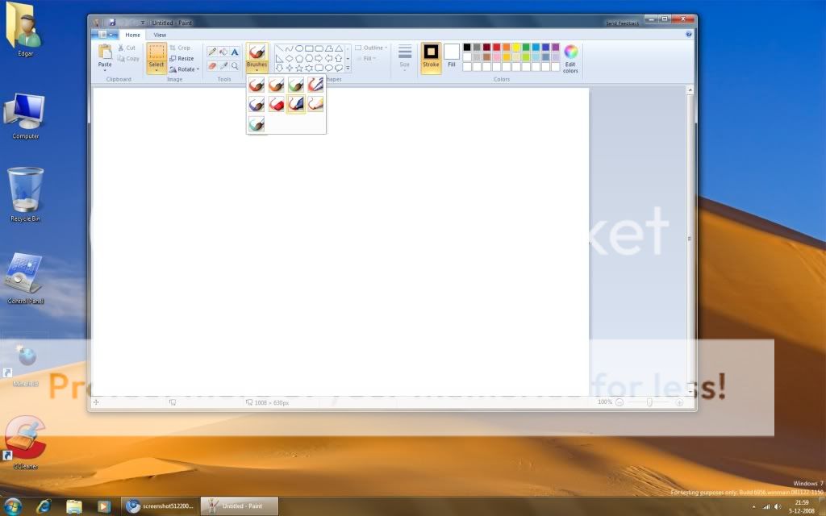Viewport: 826px width, 516px height.
Task: Select the Text tool
Action: pos(235,52)
